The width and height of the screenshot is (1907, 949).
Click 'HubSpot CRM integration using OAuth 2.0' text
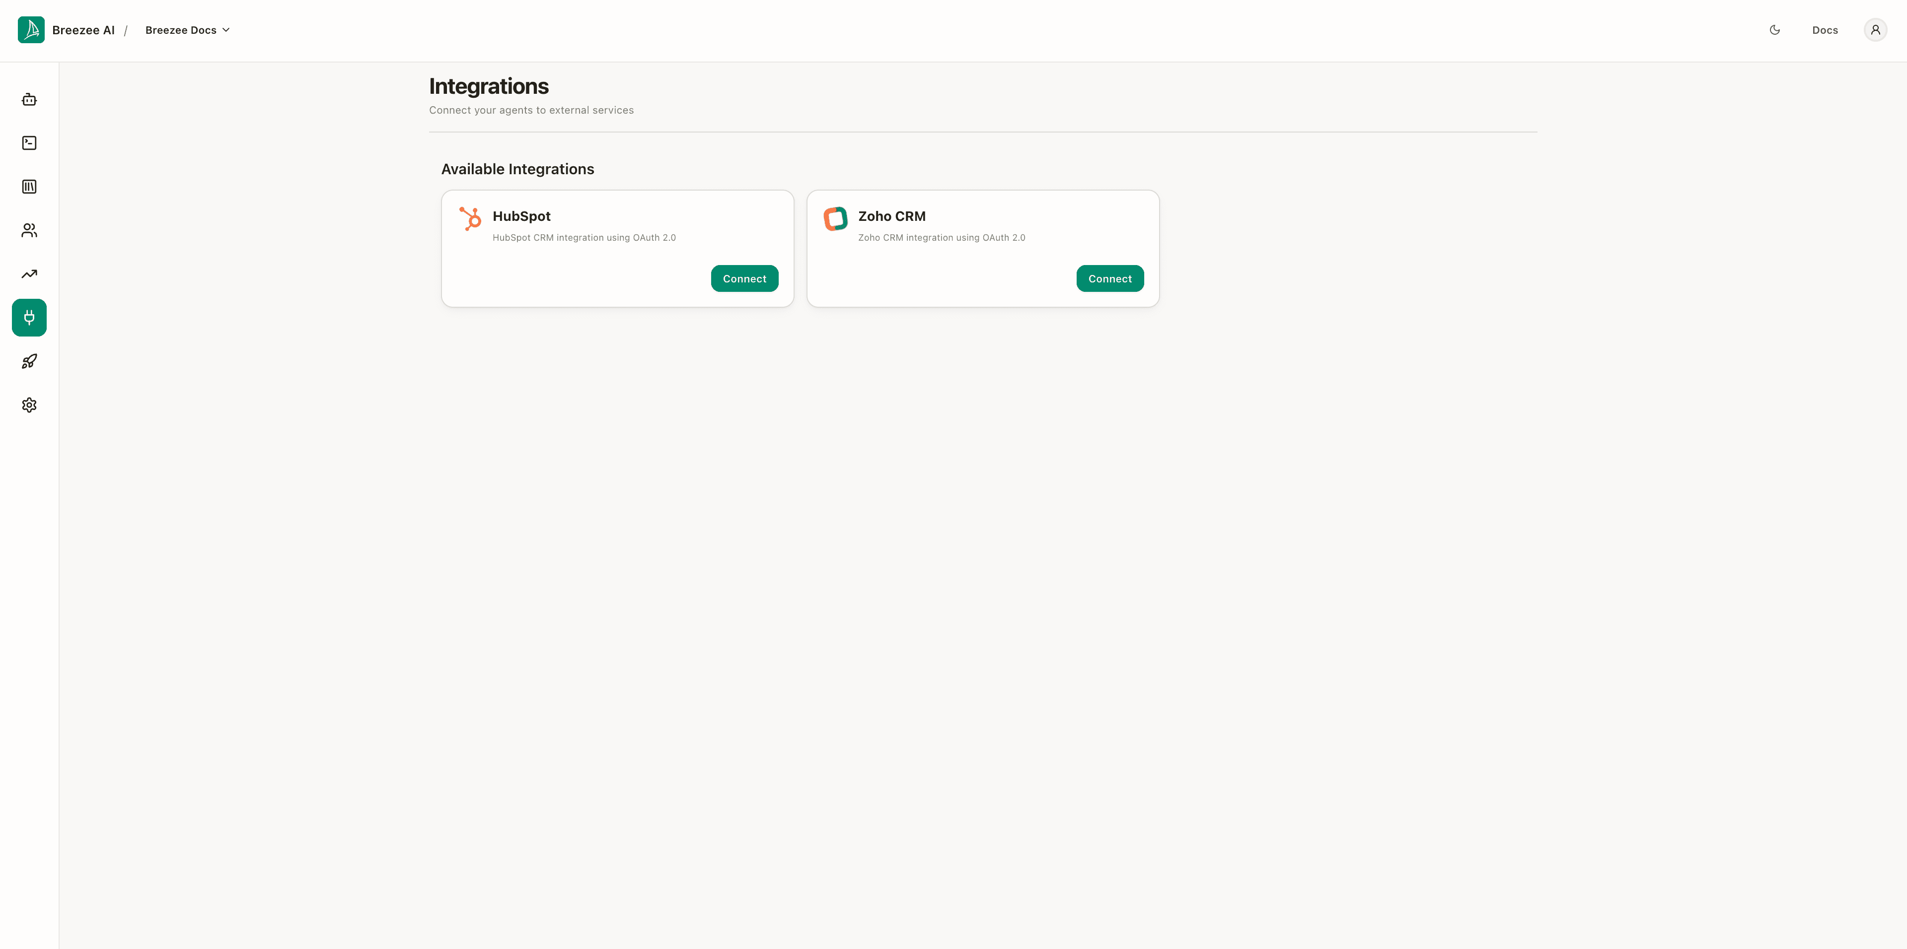584,237
